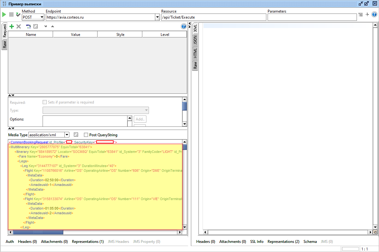Move parameter down with the down arrow
The height and width of the screenshot is (252, 379).
[x=45, y=26]
